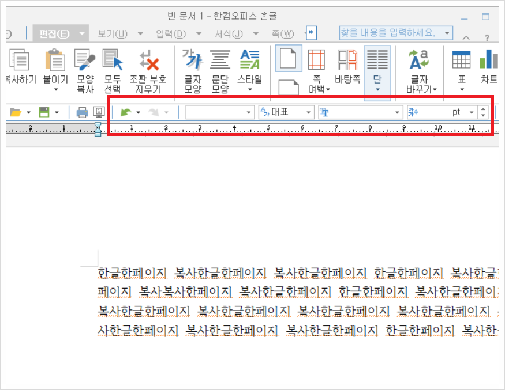This screenshot has width=505, height=390.
Task: Click the 붙이기 (Paste) icon
Action: point(55,60)
